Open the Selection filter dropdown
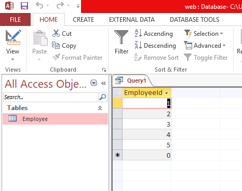This screenshot has height=191, width=242. [204, 33]
